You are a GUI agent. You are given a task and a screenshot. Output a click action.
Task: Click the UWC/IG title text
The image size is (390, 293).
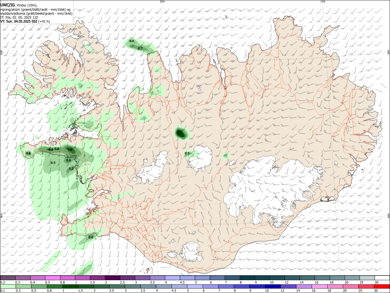tap(7, 5)
